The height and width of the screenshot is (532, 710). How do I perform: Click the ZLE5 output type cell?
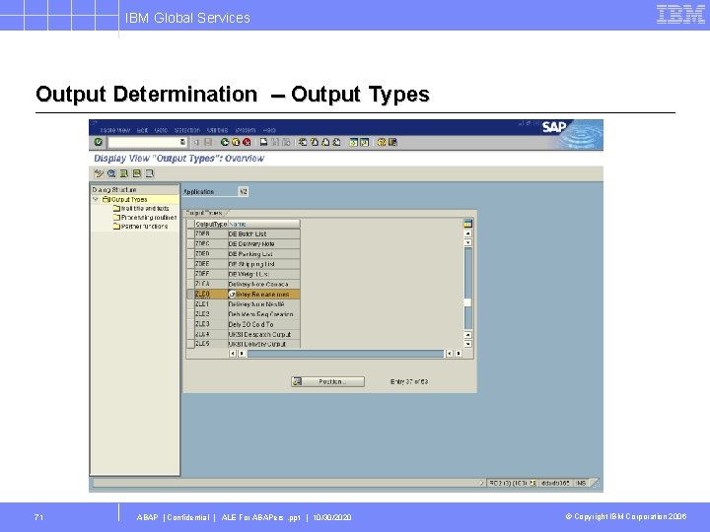pyautogui.click(x=211, y=344)
